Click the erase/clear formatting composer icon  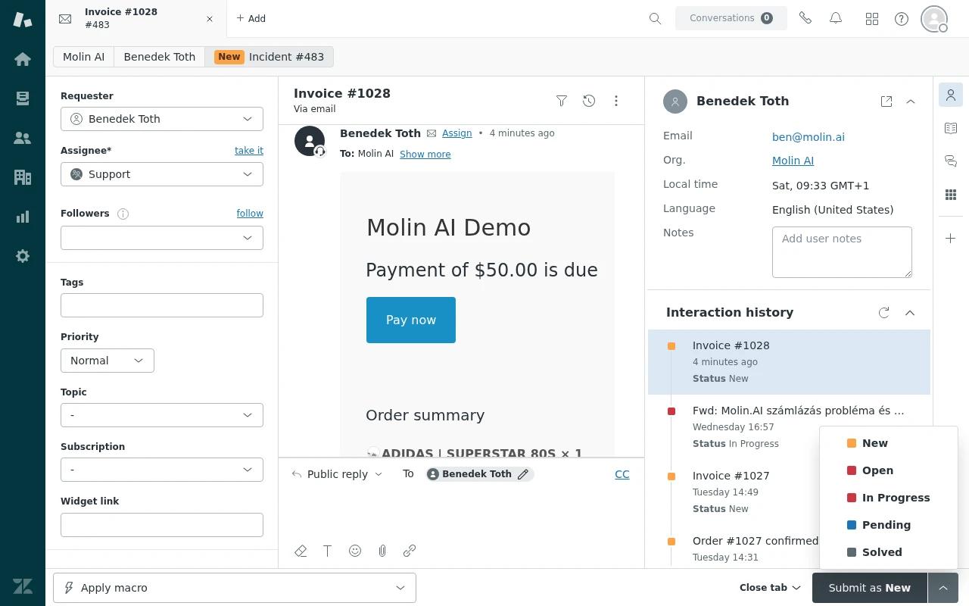tap(301, 551)
